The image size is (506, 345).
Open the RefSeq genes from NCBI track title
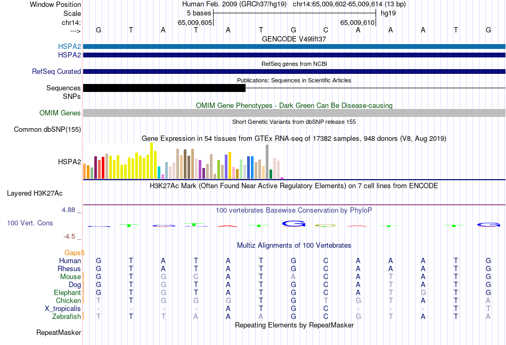294,64
